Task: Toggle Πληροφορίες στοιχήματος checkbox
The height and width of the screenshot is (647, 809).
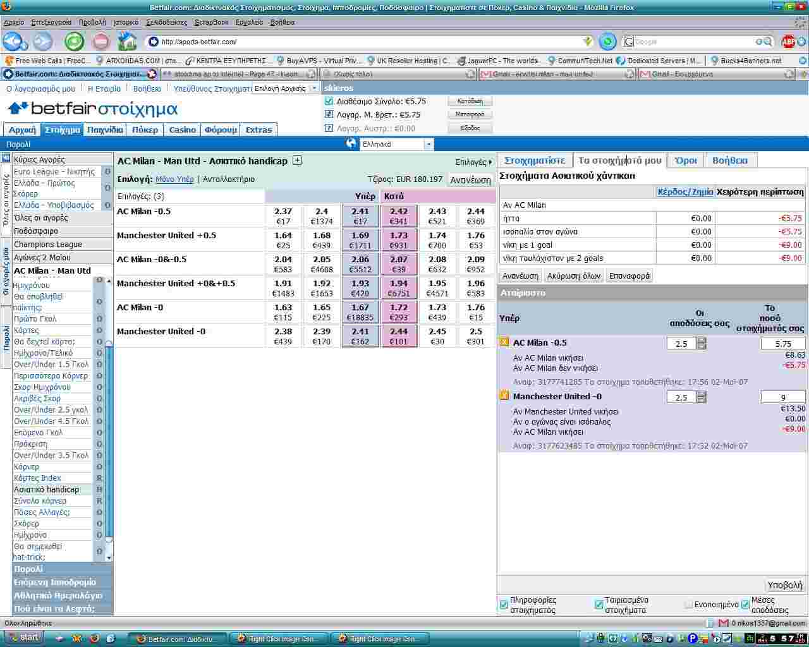Action: (x=504, y=605)
